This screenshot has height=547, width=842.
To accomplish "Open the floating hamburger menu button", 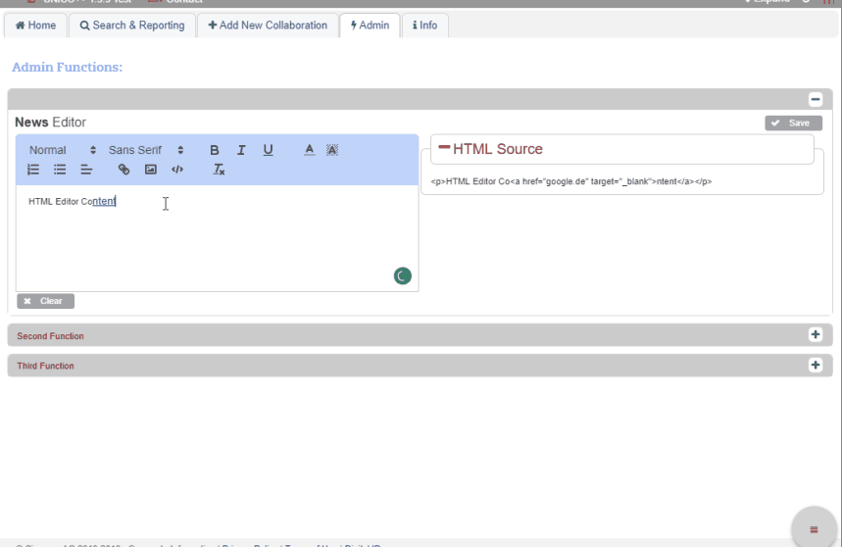I will (x=814, y=528).
